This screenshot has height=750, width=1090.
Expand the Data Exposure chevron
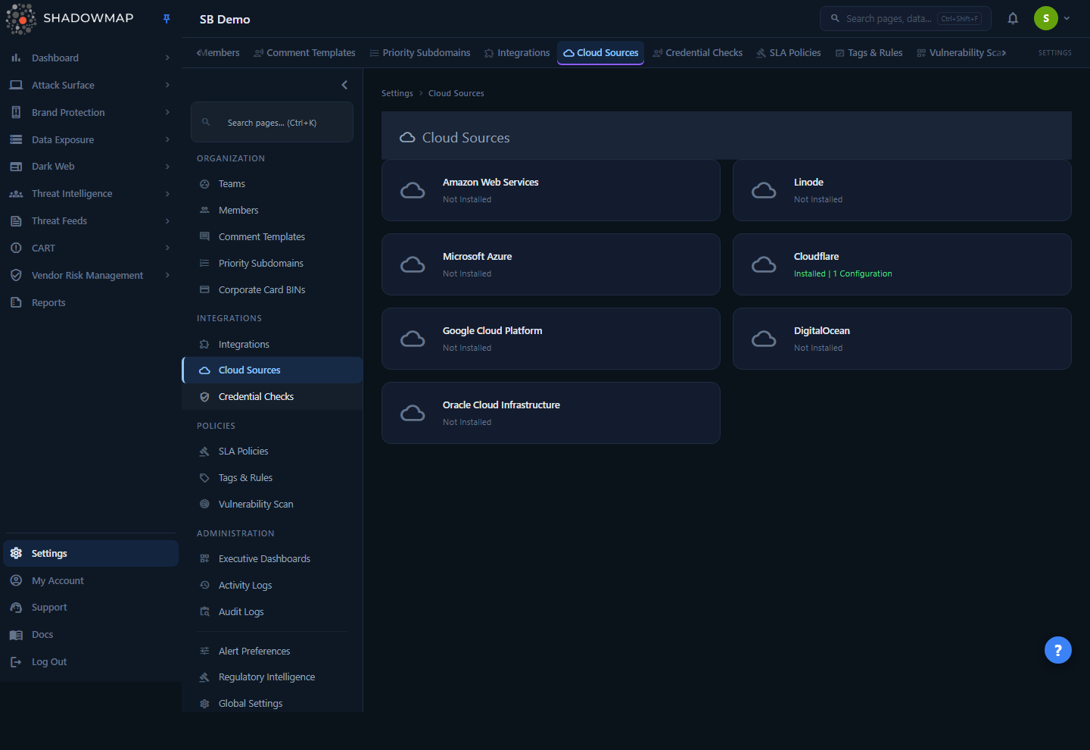point(167,139)
